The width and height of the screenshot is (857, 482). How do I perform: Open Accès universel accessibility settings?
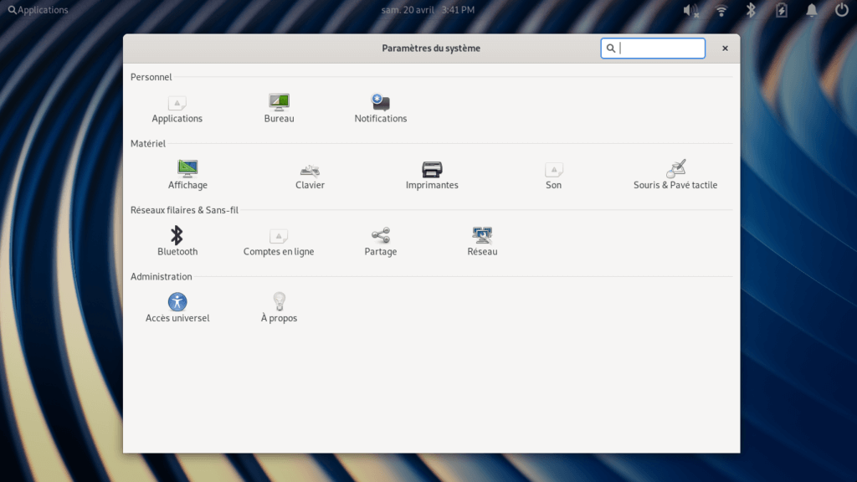click(177, 308)
